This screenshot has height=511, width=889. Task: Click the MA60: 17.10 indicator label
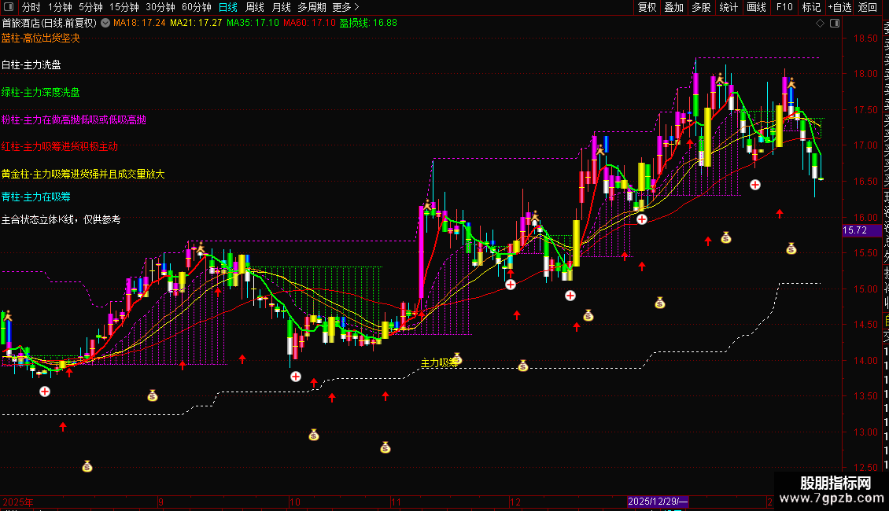click(309, 24)
